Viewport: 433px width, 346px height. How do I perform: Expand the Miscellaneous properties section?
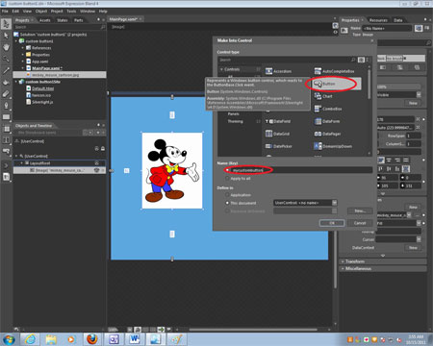tap(343, 269)
